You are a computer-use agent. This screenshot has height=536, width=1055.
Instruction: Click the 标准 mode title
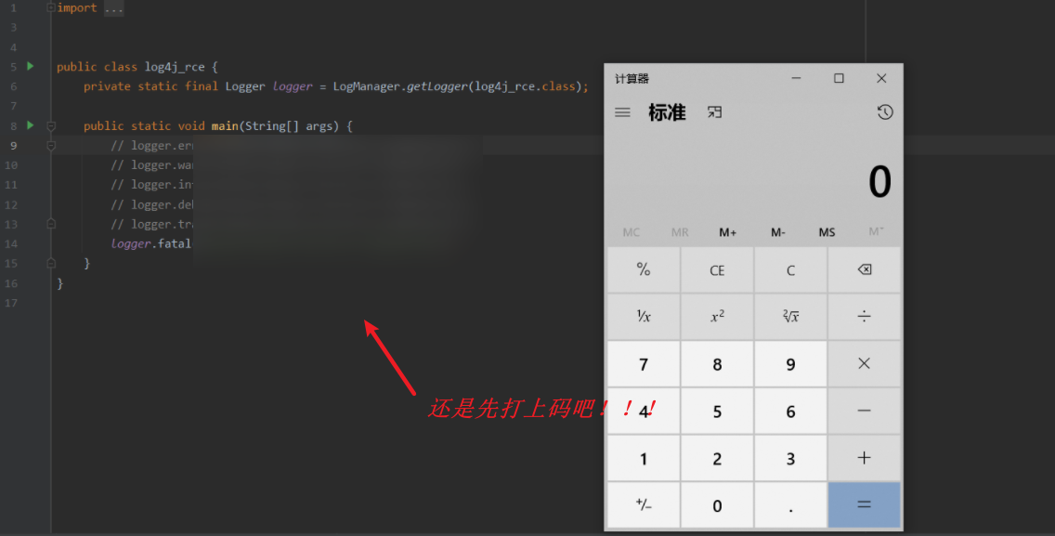click(667, 112)
